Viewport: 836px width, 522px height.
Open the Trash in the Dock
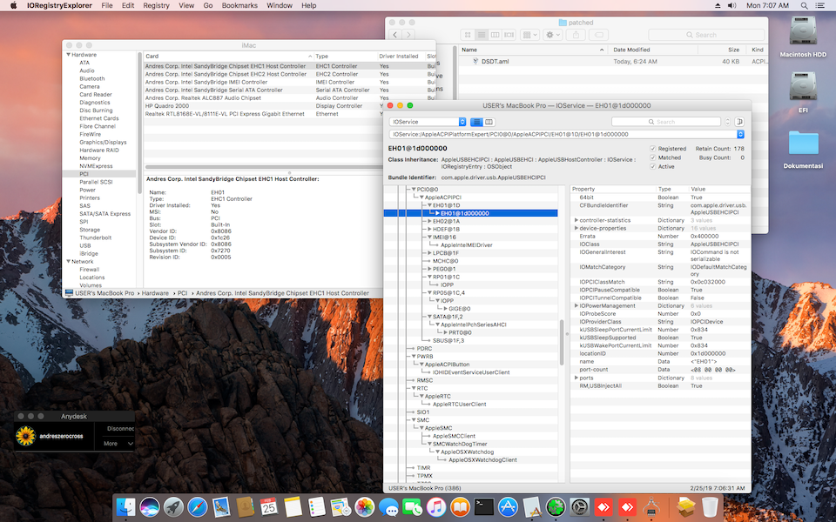coord(710,507)
